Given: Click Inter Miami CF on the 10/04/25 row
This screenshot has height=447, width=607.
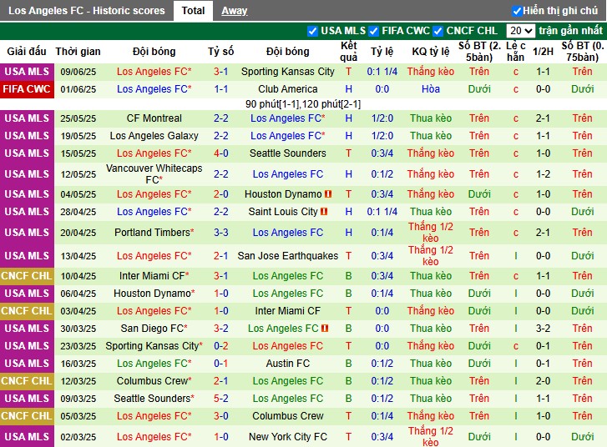Looking at the screenshot, I should pos(154,276).
